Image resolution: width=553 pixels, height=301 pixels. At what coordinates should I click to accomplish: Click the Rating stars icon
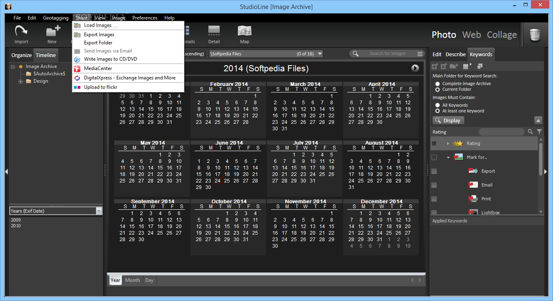(x=458, y=143)
